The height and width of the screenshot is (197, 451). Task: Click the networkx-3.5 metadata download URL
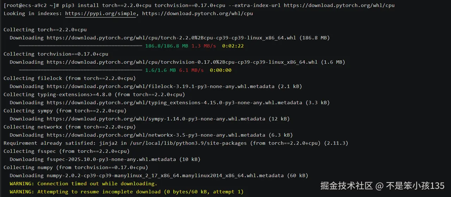click(156, 135)
